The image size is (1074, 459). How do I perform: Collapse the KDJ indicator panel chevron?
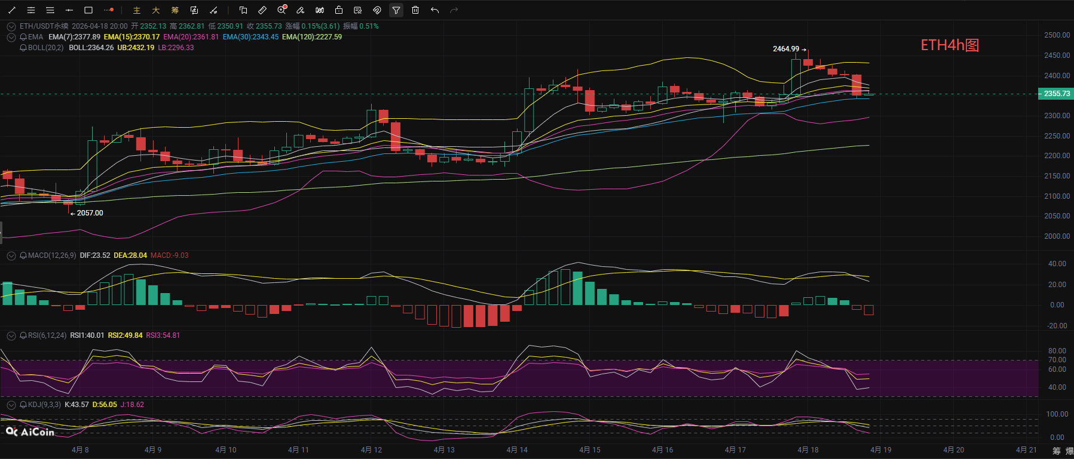click(11, 405)
